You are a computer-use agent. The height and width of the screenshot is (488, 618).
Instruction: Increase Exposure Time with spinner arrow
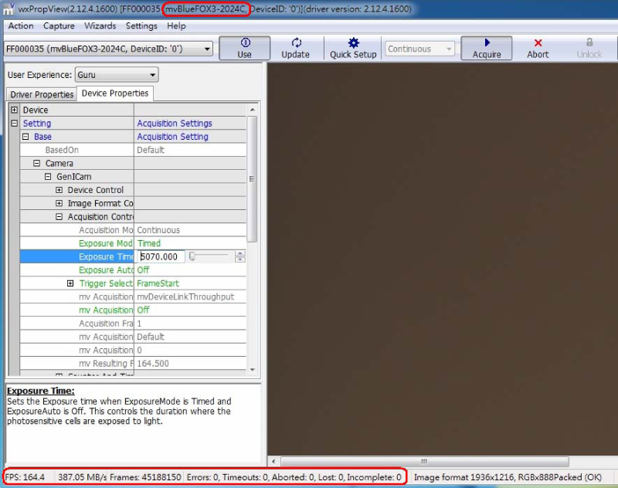[x=240, y=253]
